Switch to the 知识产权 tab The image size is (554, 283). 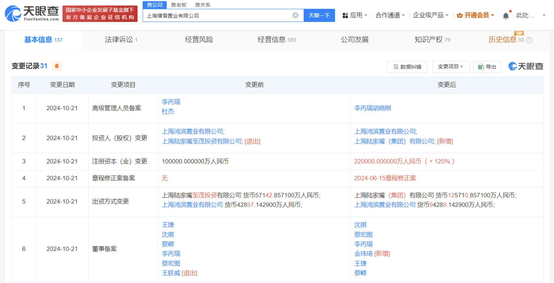[x=432, y=40]
